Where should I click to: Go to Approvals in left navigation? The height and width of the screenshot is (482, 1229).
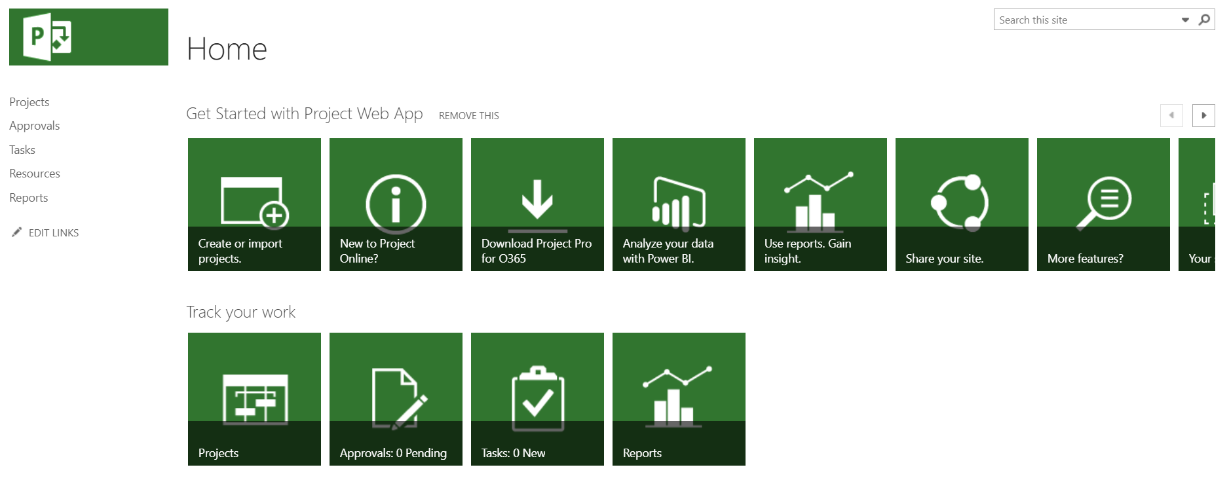coord(35,126)
